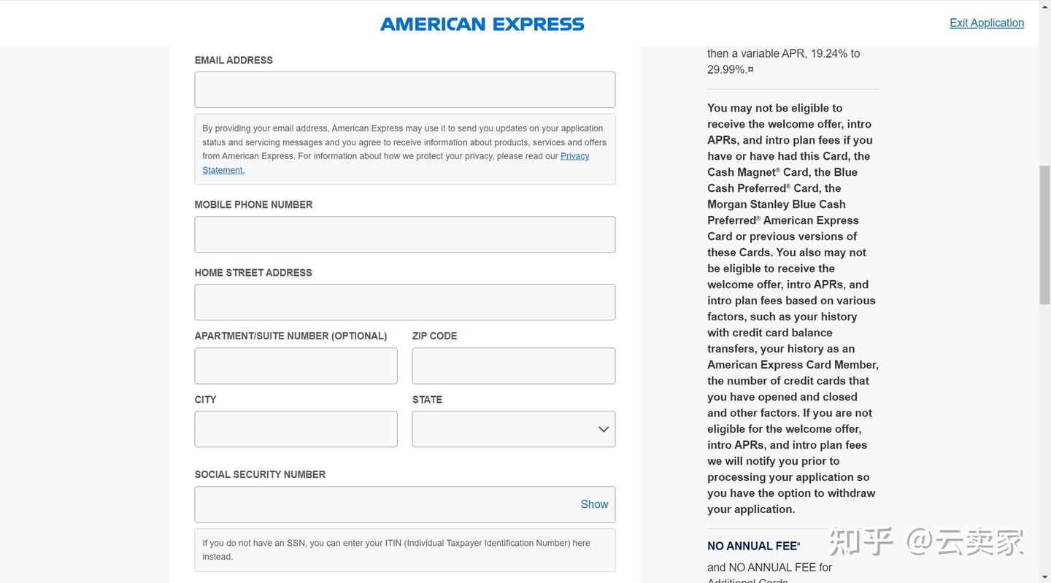Viewport: 1051px width, 583px height.
Task: Click the superscript footnote beside NO ANNUAL FEE
Action: pyautogui.click(x=798, y=542)
